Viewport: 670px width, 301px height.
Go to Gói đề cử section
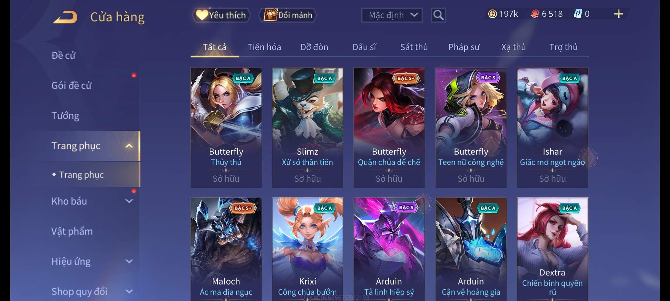(x=71, y=86)
